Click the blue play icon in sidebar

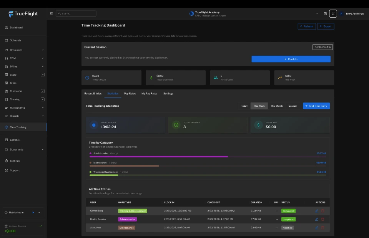33,212
